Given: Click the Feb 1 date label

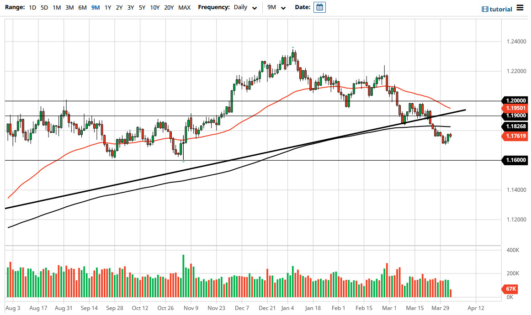Looking at the screenshot, I should click(x=338, y=308).
